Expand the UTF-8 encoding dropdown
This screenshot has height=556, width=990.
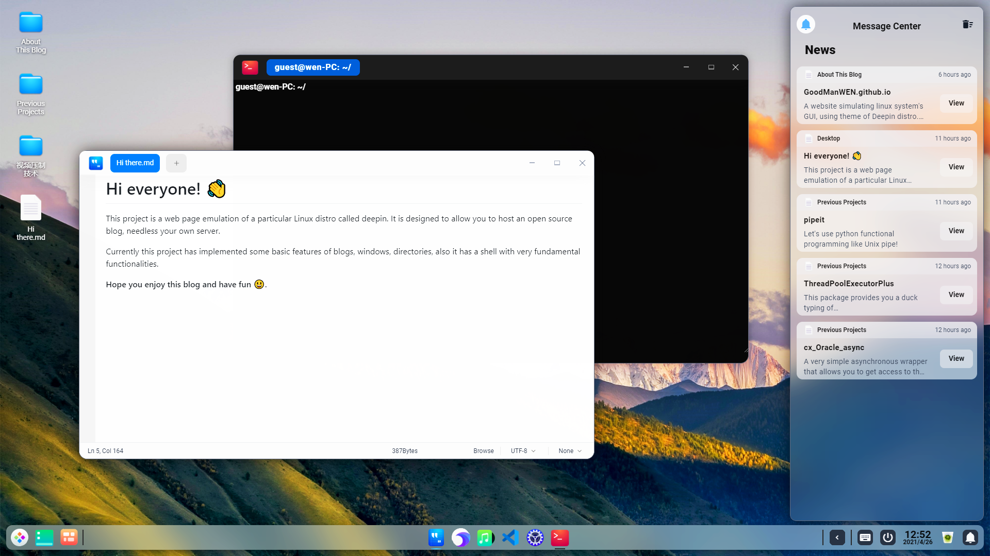click(523, 450)
